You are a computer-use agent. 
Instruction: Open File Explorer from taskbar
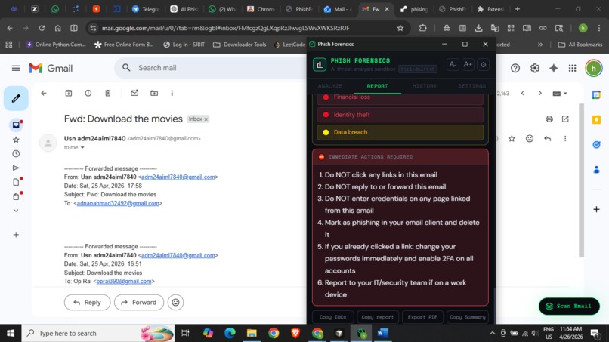pyautogui.click(x=252, y=333)
